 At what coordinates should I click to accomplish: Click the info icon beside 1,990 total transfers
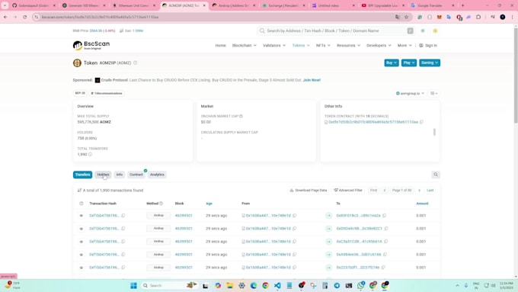(90, 155)
